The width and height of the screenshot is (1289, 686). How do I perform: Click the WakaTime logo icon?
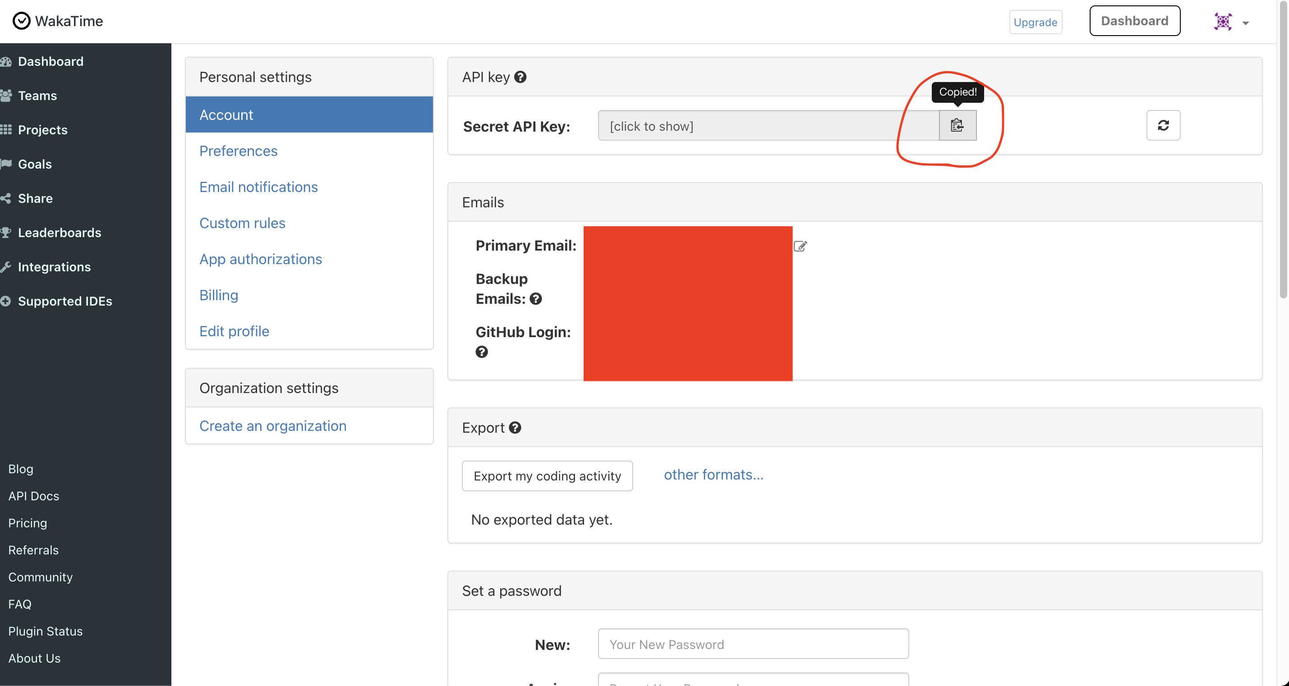[21, 21]
